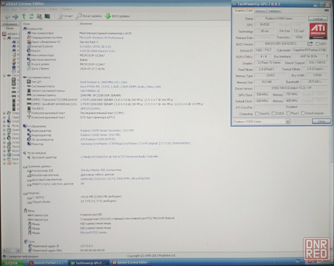Viewport: 334px width, 266px height.
Task: Go forward with the right arrow toolbar icon
Action: pyautogui.click(x=15, y=16)
